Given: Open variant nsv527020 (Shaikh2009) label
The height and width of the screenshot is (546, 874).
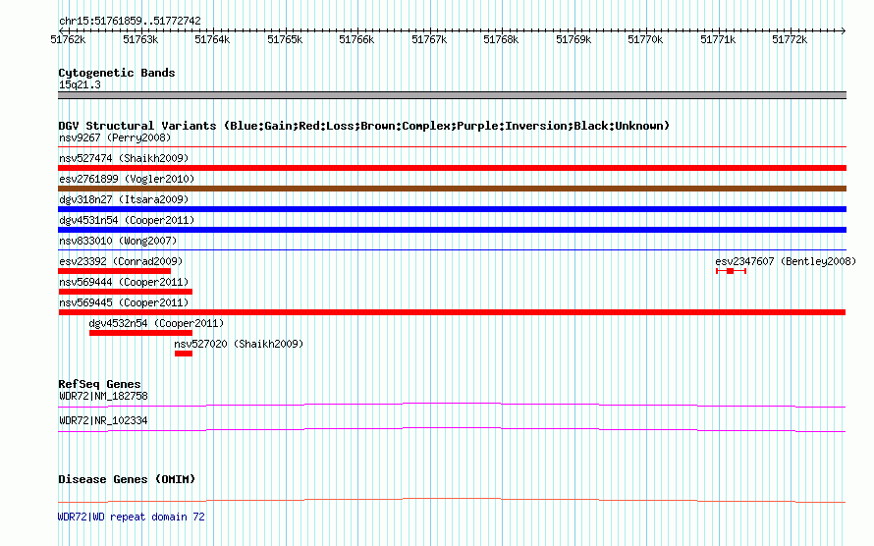Looking at the screenshot, I should (239, 344).
